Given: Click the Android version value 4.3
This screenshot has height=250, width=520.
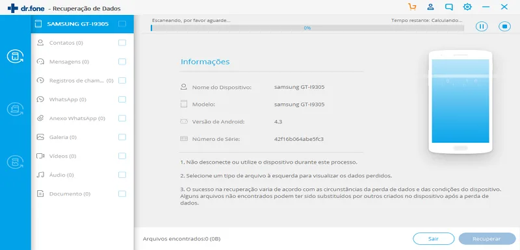Looking at the screenshot, I should pyautogui.click(x=278, y=121).
